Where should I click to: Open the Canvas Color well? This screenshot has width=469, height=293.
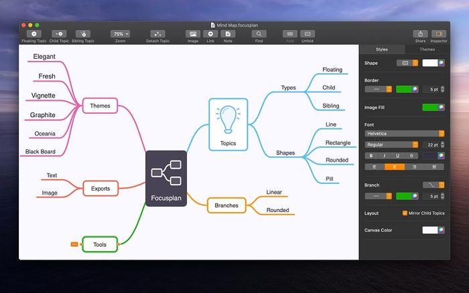click(x=433, y=230)
